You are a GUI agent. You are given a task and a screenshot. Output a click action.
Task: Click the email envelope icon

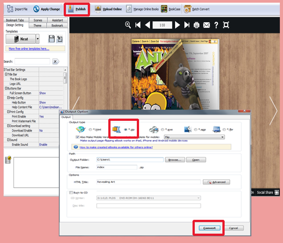coord(206,25)
